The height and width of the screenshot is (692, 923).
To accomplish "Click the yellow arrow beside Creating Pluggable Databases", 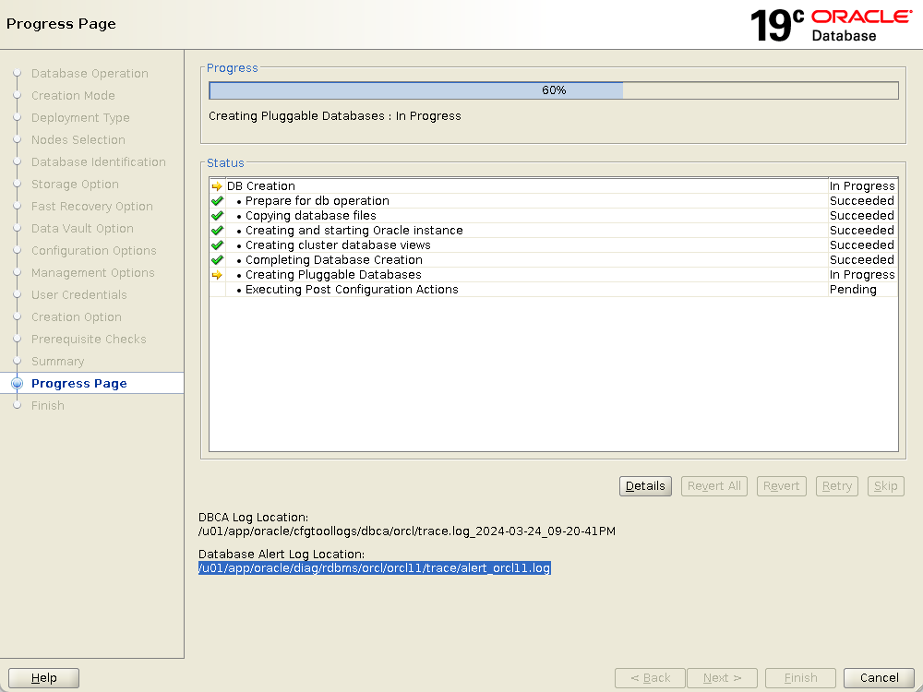I will pyautogui.click(x=217, y=275).
